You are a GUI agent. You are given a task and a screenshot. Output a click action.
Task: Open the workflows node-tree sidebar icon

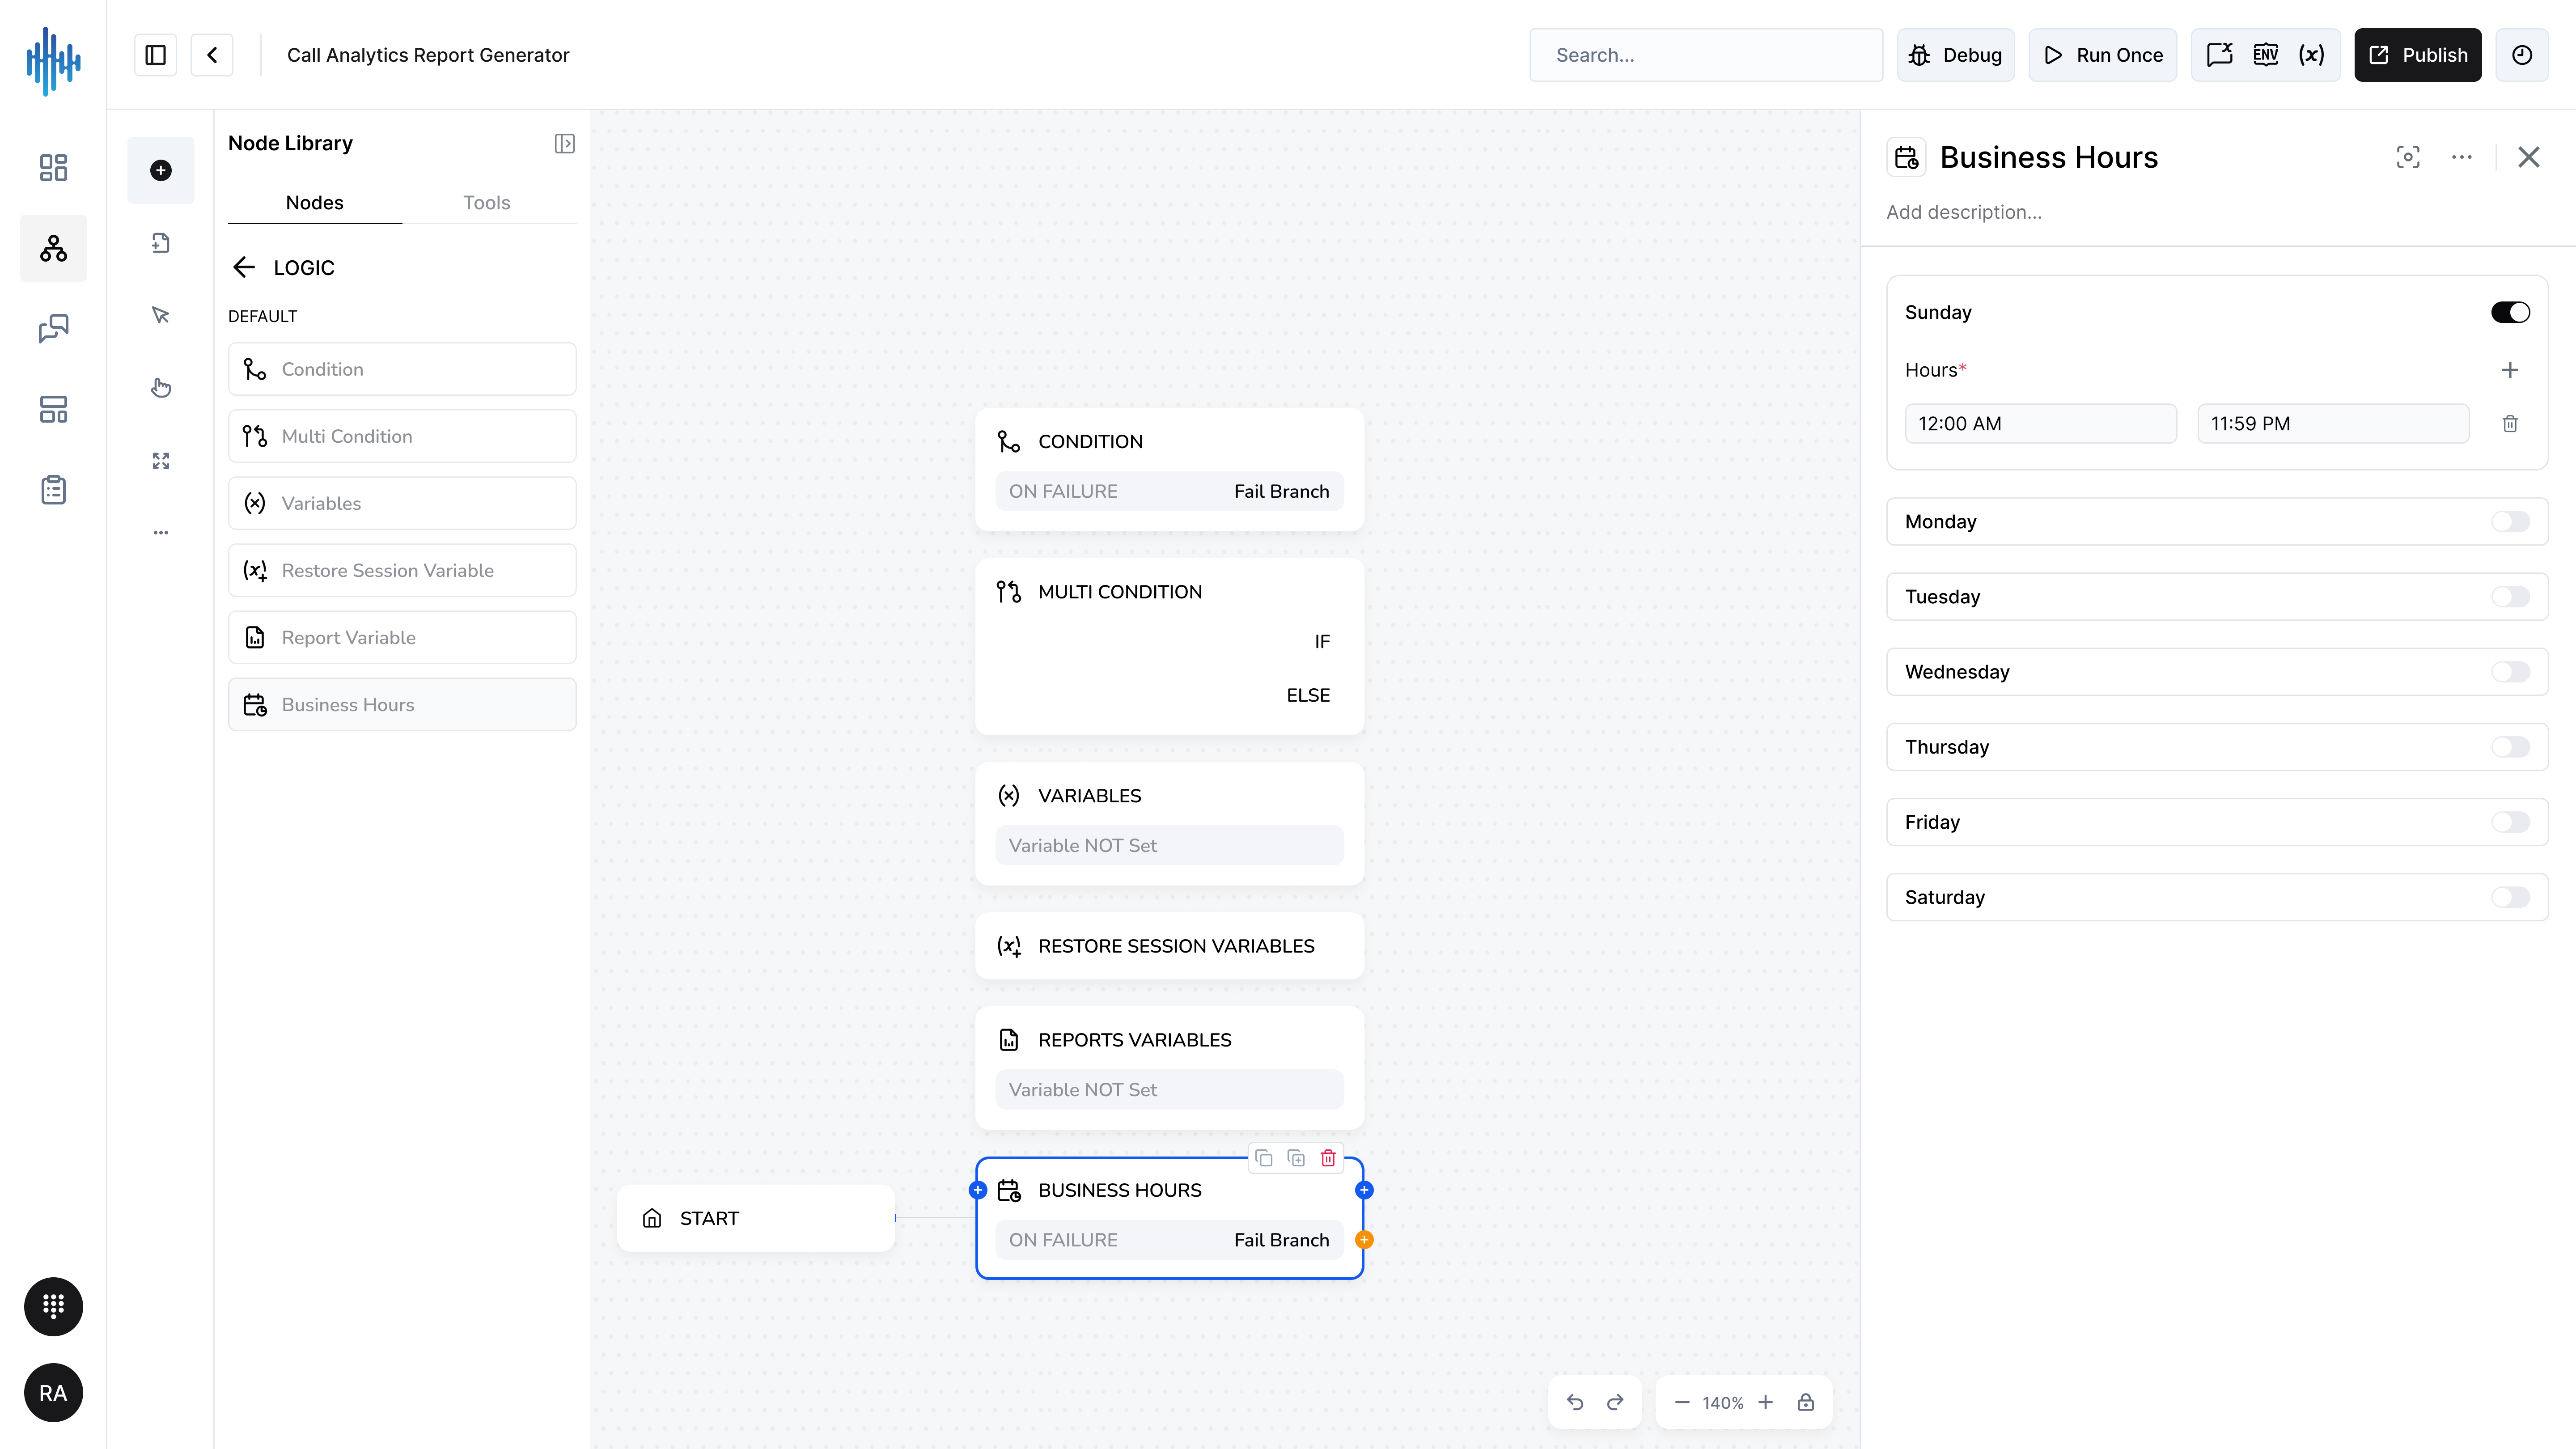(53, 248)
